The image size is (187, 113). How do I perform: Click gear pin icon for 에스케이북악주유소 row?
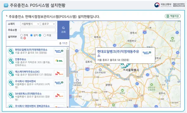tap(11, 73)
